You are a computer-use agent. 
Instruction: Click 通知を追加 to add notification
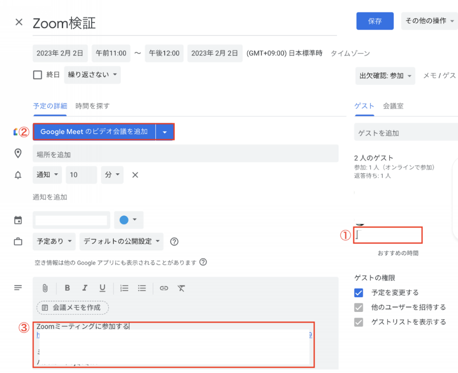coord(50,197)
